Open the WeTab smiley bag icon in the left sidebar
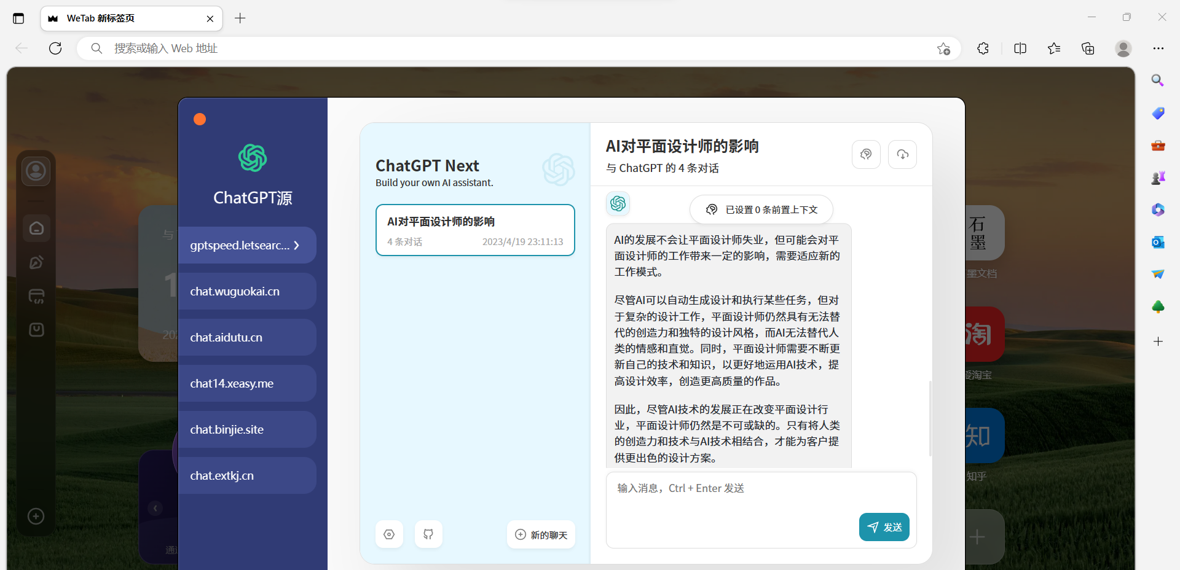Screen dimensions: 1180x570 pos(36,330)
